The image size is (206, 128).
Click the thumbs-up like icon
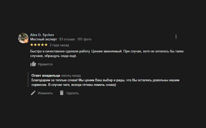coord(33,64)
